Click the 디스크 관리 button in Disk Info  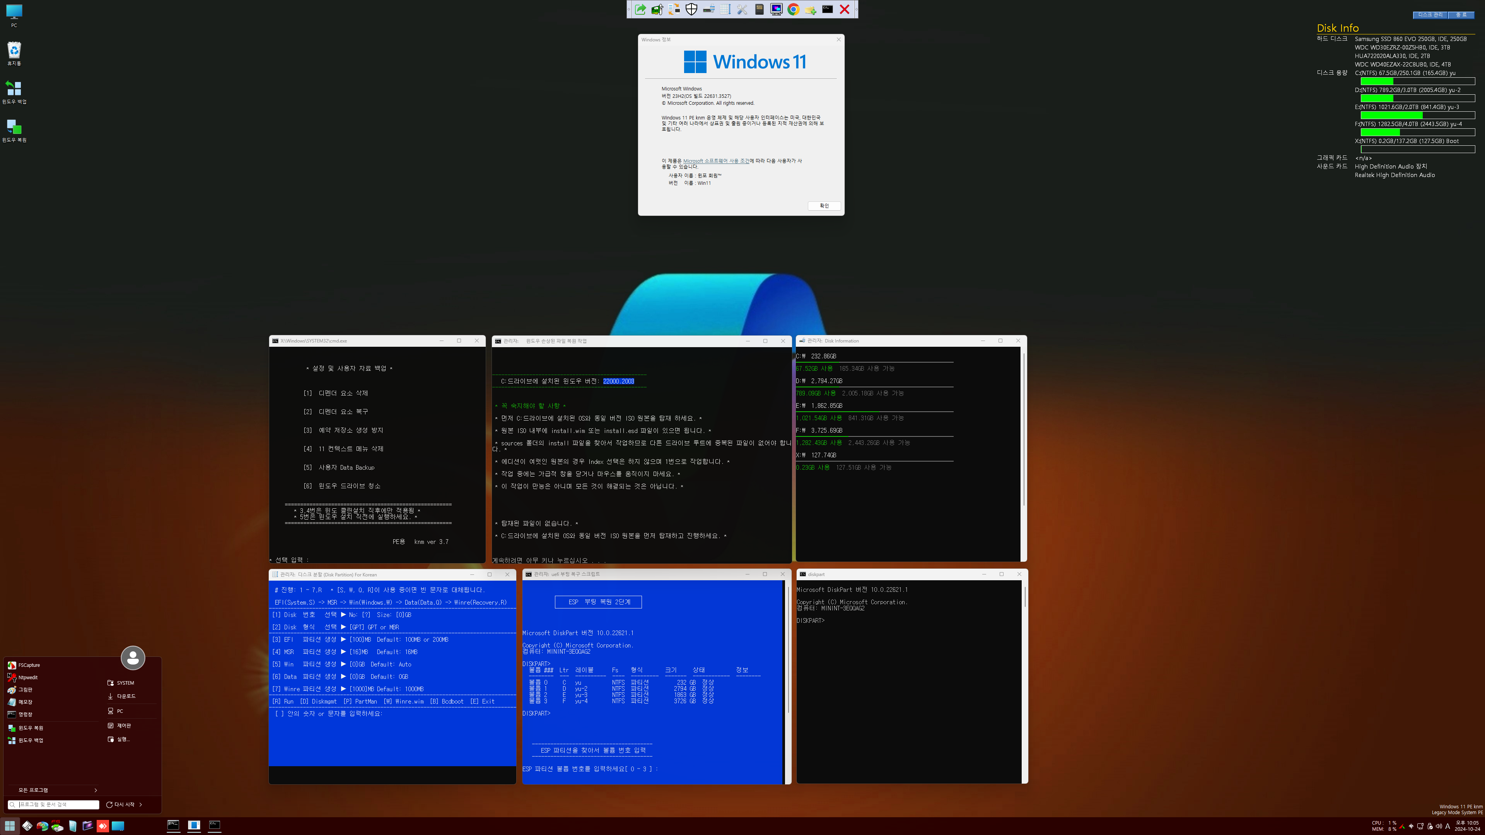1430,15
